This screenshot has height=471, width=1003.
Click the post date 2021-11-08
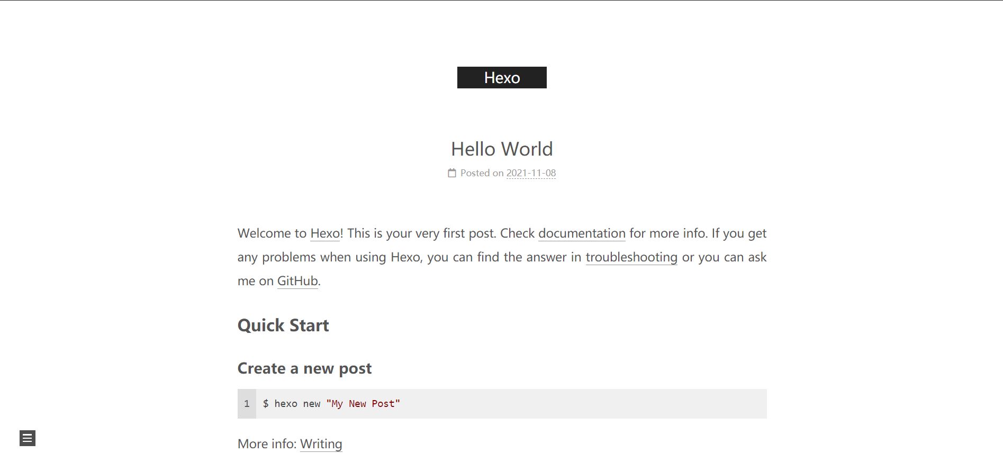531,173
